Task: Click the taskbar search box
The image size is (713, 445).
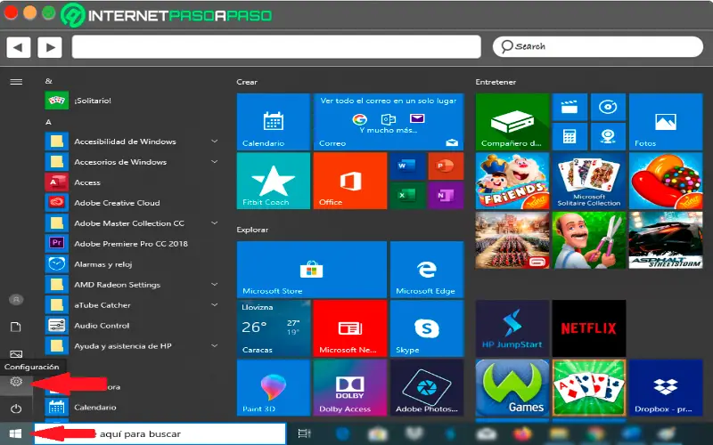Action: click(160, 433)
